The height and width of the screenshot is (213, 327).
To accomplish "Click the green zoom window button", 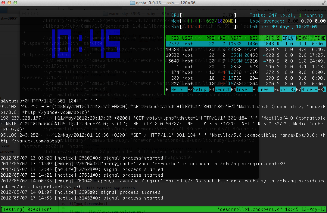I will point(15,3).
